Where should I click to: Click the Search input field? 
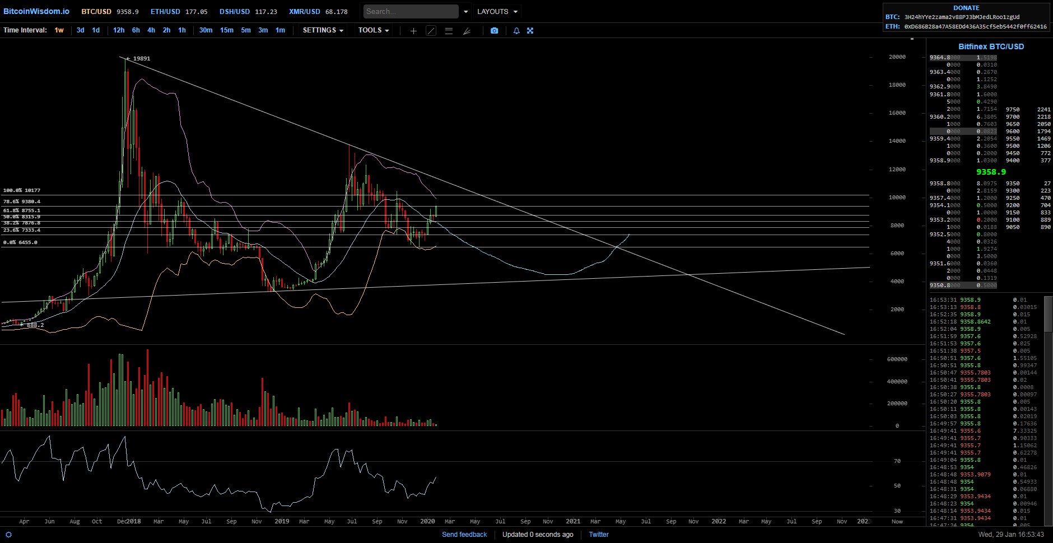pos(411,12)
